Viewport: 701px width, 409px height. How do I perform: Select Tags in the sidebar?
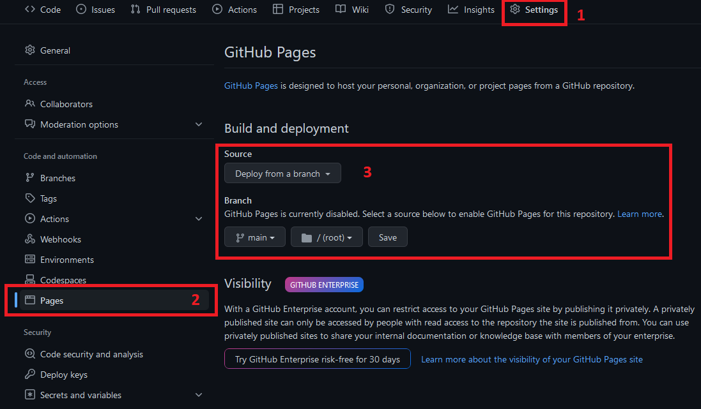(114, 198)
